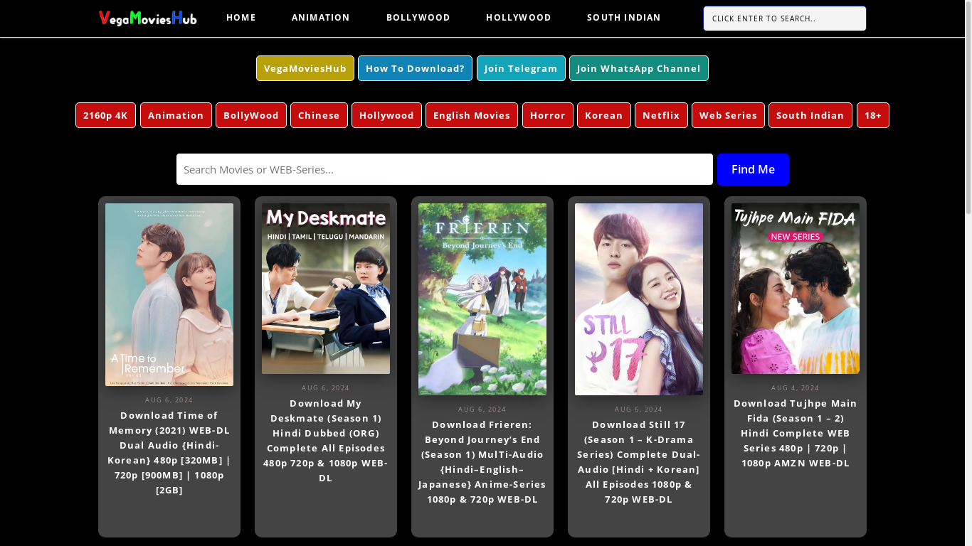Viewport: 972px width, 546px height.
Task: Open the Download Frieren Multi-Audio link
Action: pos(482,462)
